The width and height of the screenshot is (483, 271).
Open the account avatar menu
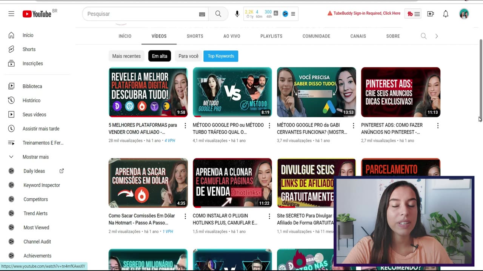[x=464, y=14]
